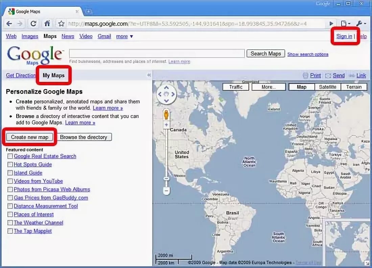Go back using browser back arrow
This screenshot has width=372, height=268.
[x=9, y=23]
